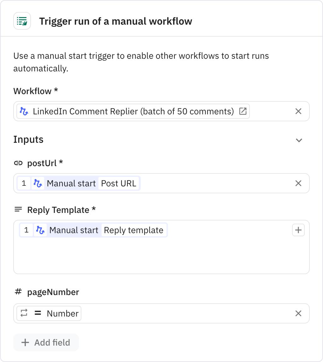Select the Manual start icon in Reply Template
The image size is (323, 362).
click(41, 230)
